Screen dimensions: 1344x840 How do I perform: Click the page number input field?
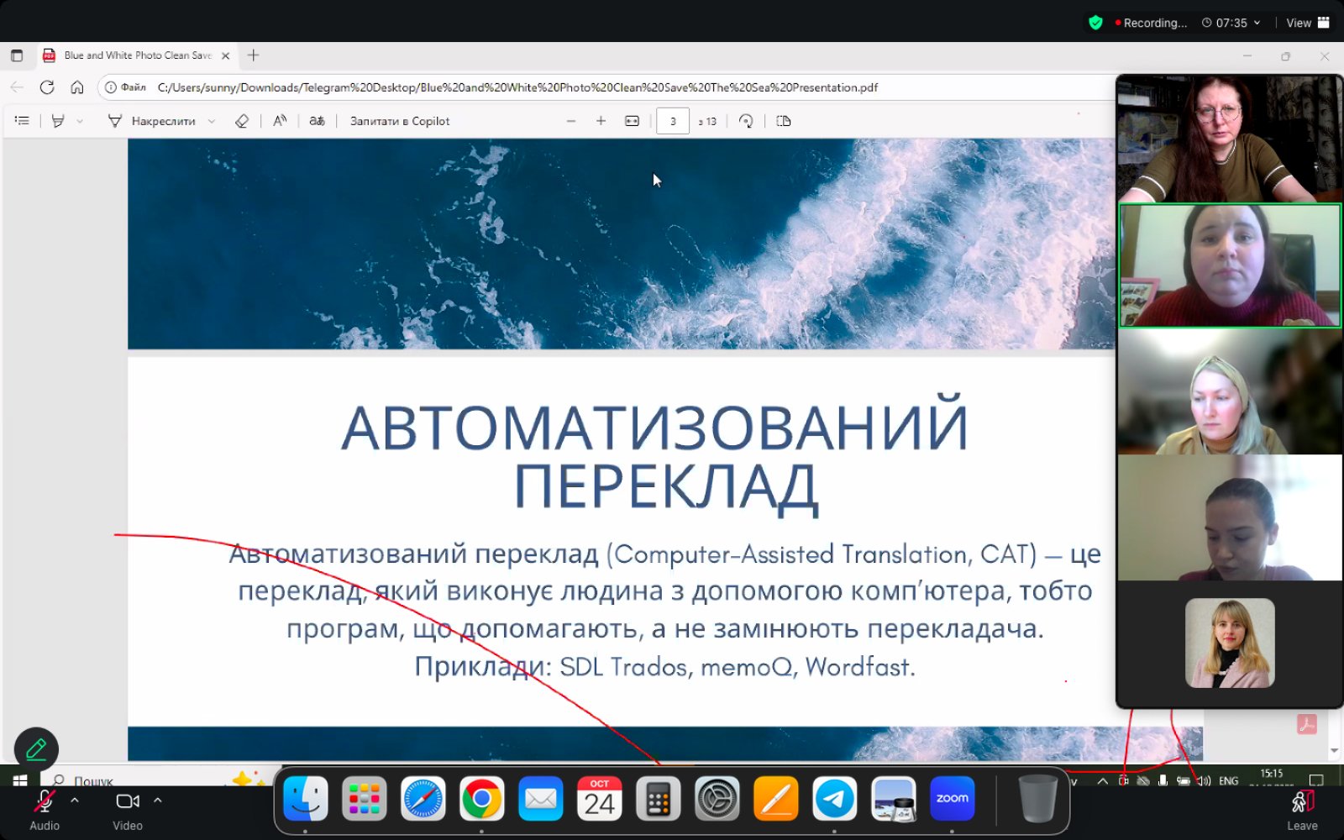click(x=672, y=121)
